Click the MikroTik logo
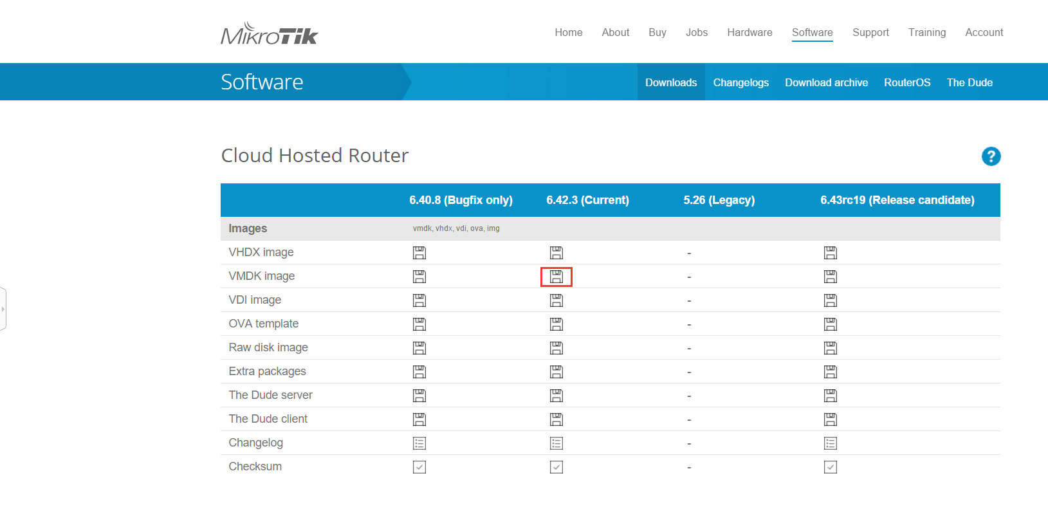 pos(270,33)
